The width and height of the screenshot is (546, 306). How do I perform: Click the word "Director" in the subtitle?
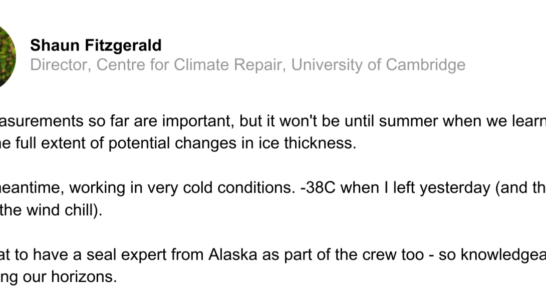pos(59,64)
